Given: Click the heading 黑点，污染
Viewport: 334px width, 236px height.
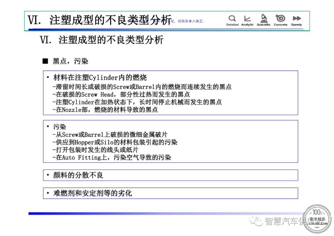Looking at the screenshot, I should pyautogui.click(x=71, y=61).
